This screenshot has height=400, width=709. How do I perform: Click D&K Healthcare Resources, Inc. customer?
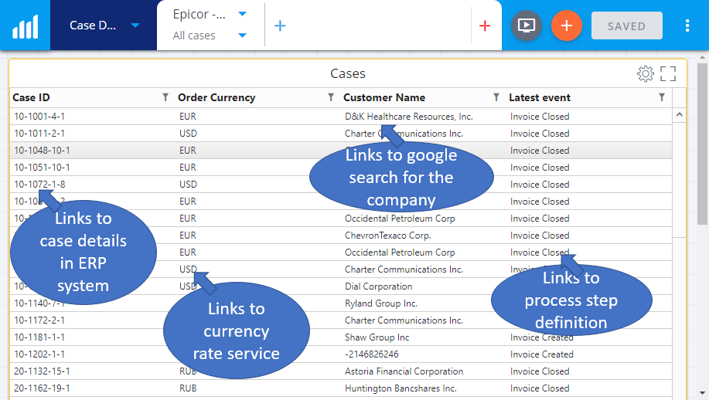(409, 117)
